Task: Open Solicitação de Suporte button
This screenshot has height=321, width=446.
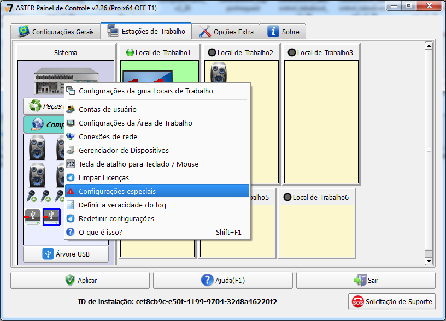Action: coord(392,302)
